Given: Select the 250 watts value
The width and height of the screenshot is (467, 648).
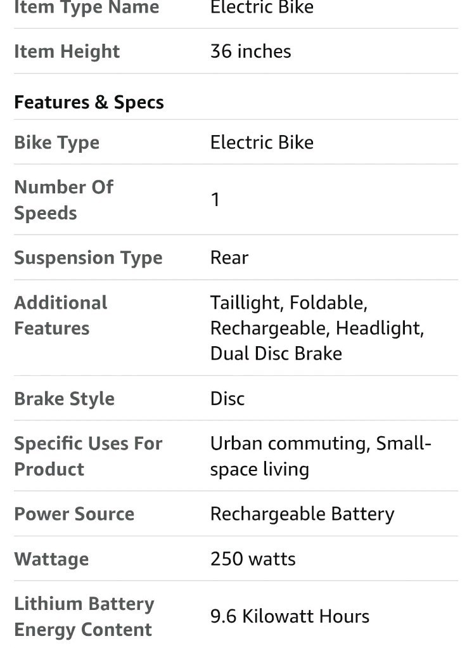Looking at the screenshot, I should pos(253,559).
